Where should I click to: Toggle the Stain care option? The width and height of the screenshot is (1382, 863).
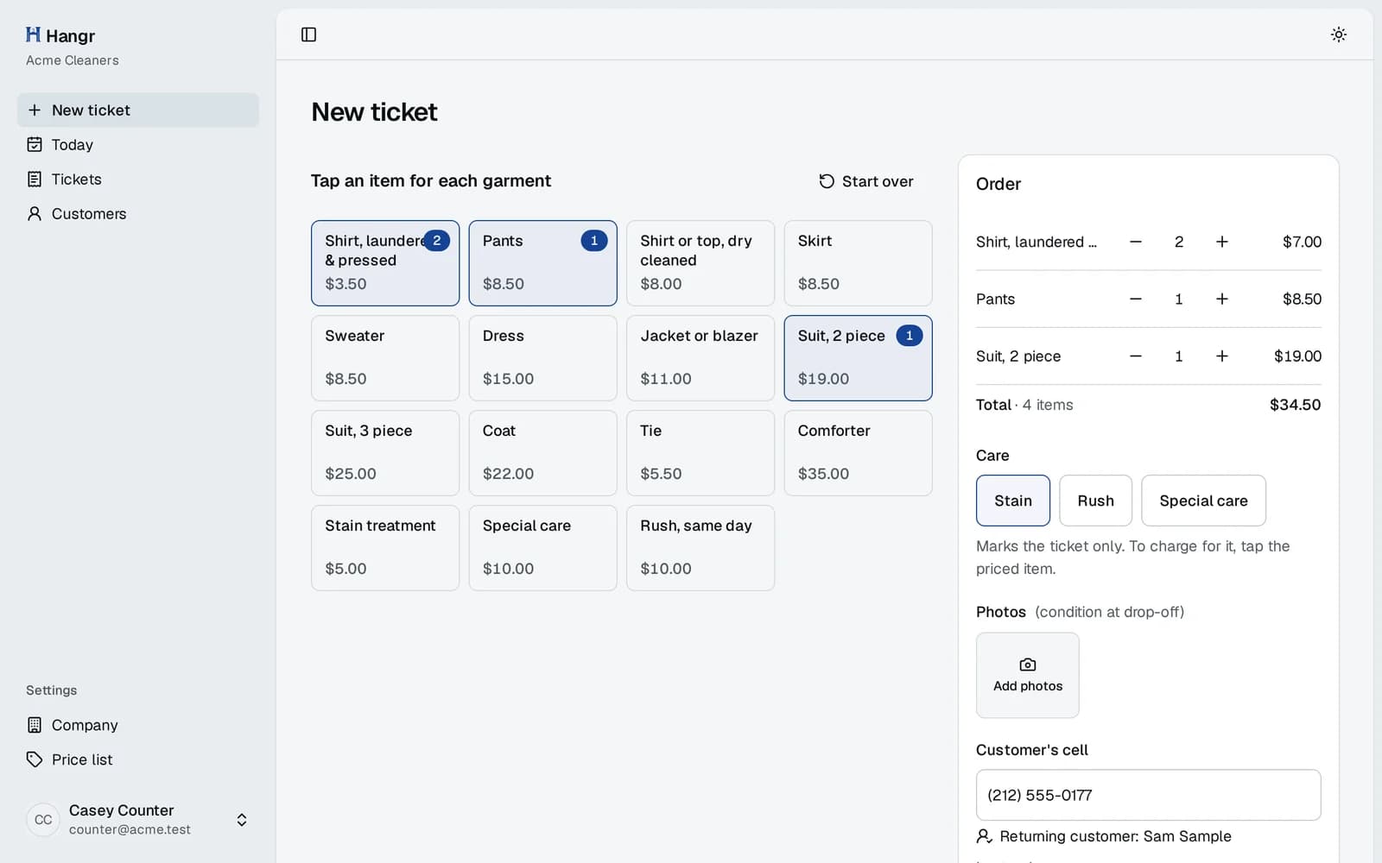(x=1013, y=501)
